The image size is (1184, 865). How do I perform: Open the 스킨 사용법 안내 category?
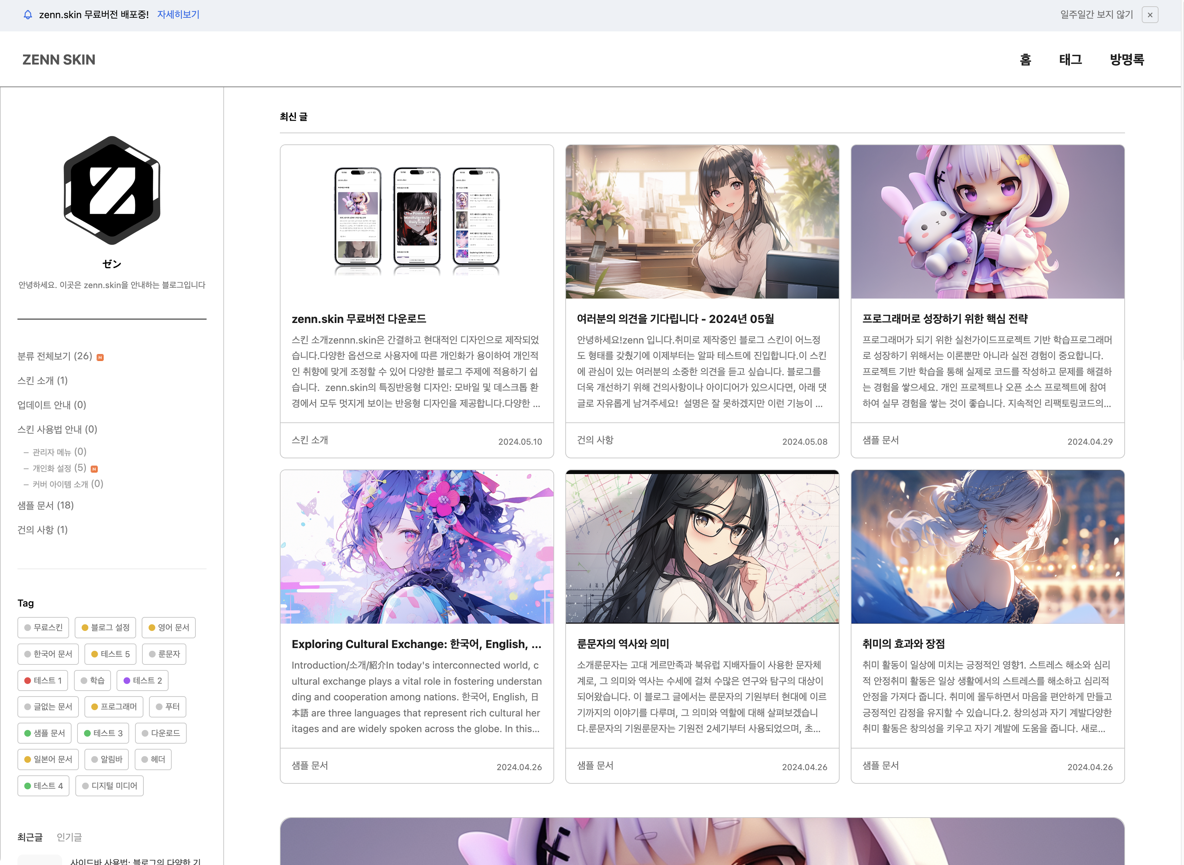[57, 429]
